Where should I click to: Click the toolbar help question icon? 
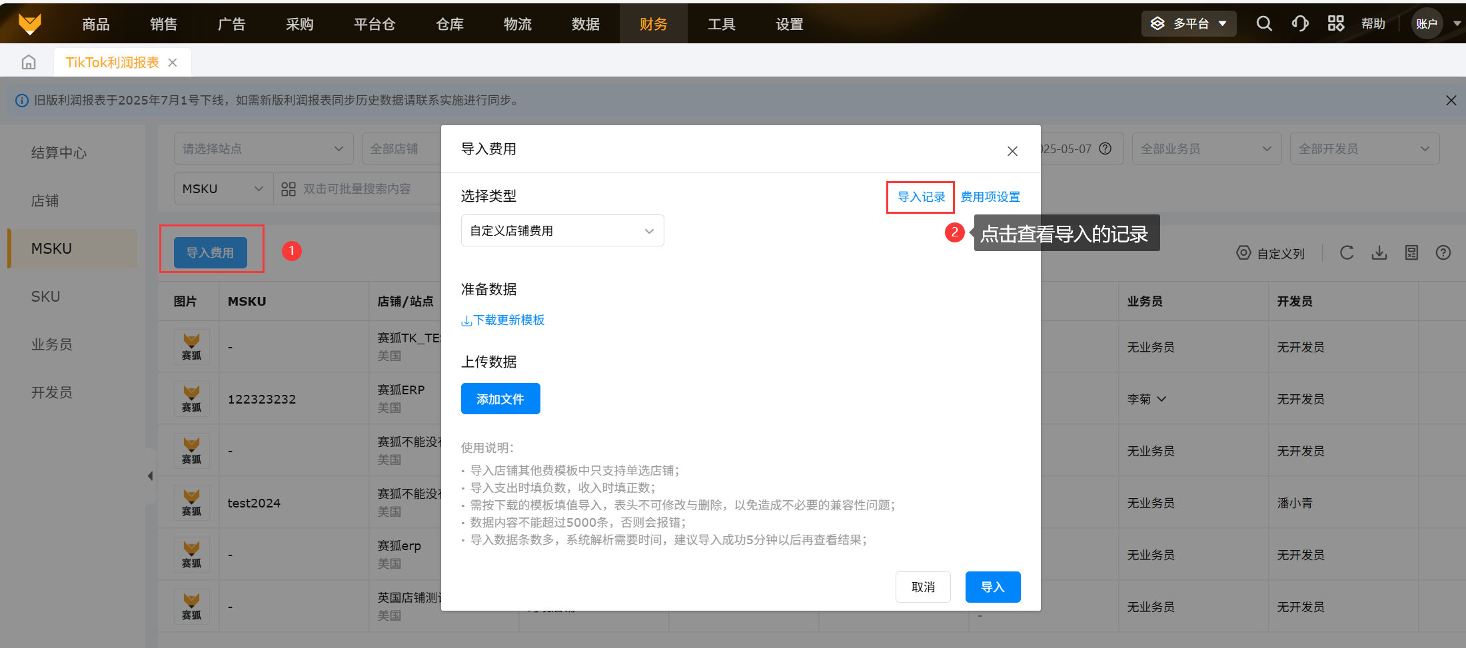click(1443, 253)
